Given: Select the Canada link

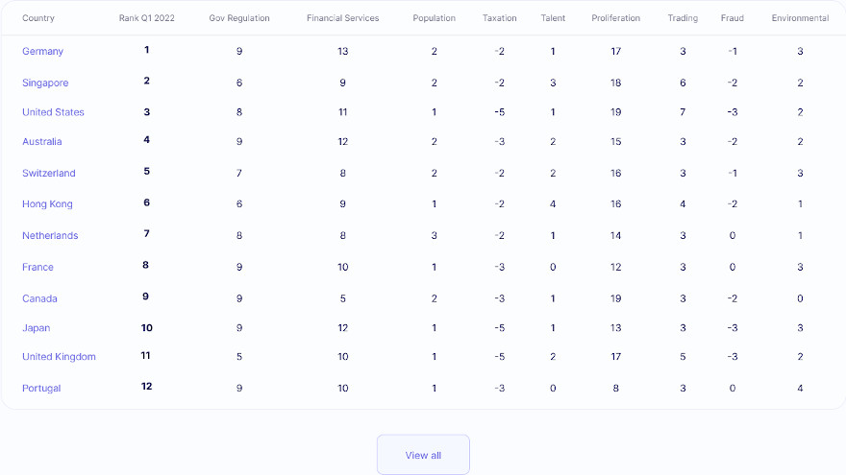Looking at the screenshot, I should coord(39,298).
